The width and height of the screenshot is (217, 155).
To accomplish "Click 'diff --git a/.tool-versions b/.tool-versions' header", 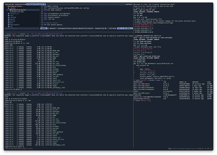I will click(153, 38).
